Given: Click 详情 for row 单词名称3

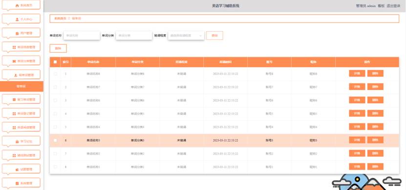Looking at the screenshot, I should coord(357,140).
